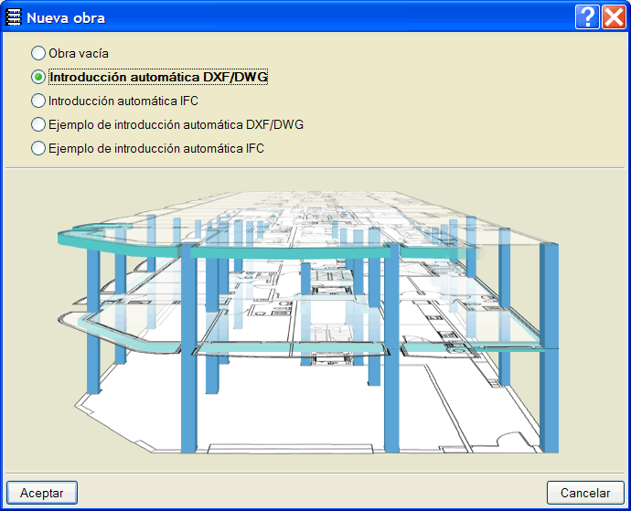
Task: Choose the Introducción automática IFC radio button
Action: 38,101
